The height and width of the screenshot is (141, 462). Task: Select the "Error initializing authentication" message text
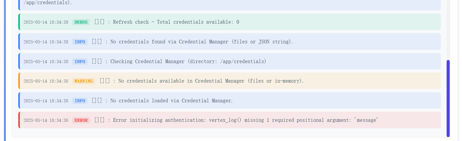click(245, 120)
